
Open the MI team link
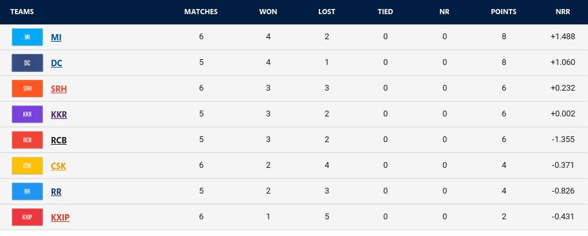(56, 37)
